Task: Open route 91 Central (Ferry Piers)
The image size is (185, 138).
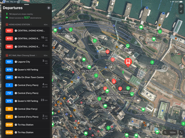Action: (26, 117)
